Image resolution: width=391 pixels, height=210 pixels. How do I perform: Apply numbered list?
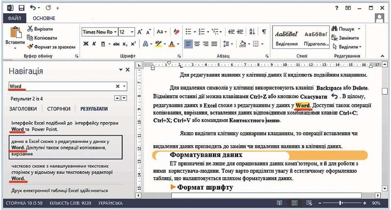click(x=201, y=32)
